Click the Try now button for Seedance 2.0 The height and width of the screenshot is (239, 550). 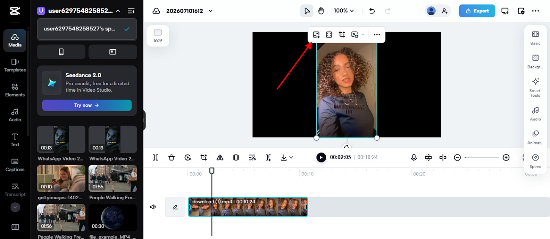coord(87,105)
